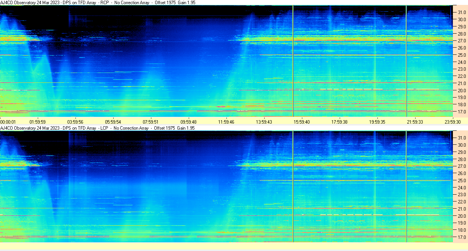Click 31.0 frequency label on RCP panel
Screen dimensions: 468x251
(462, 12)
